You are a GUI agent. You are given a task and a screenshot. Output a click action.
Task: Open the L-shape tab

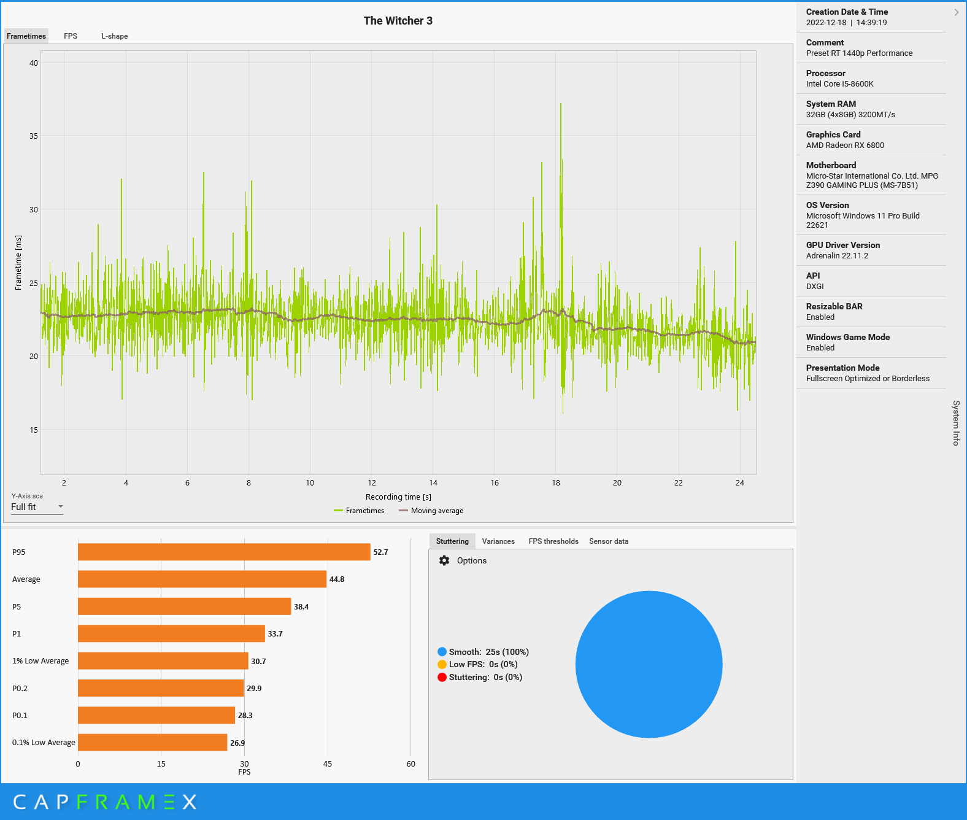coord(115,36)
